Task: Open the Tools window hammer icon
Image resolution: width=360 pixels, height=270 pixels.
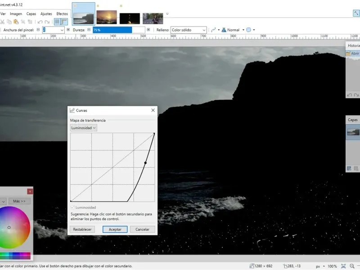Action: (356, 13)
